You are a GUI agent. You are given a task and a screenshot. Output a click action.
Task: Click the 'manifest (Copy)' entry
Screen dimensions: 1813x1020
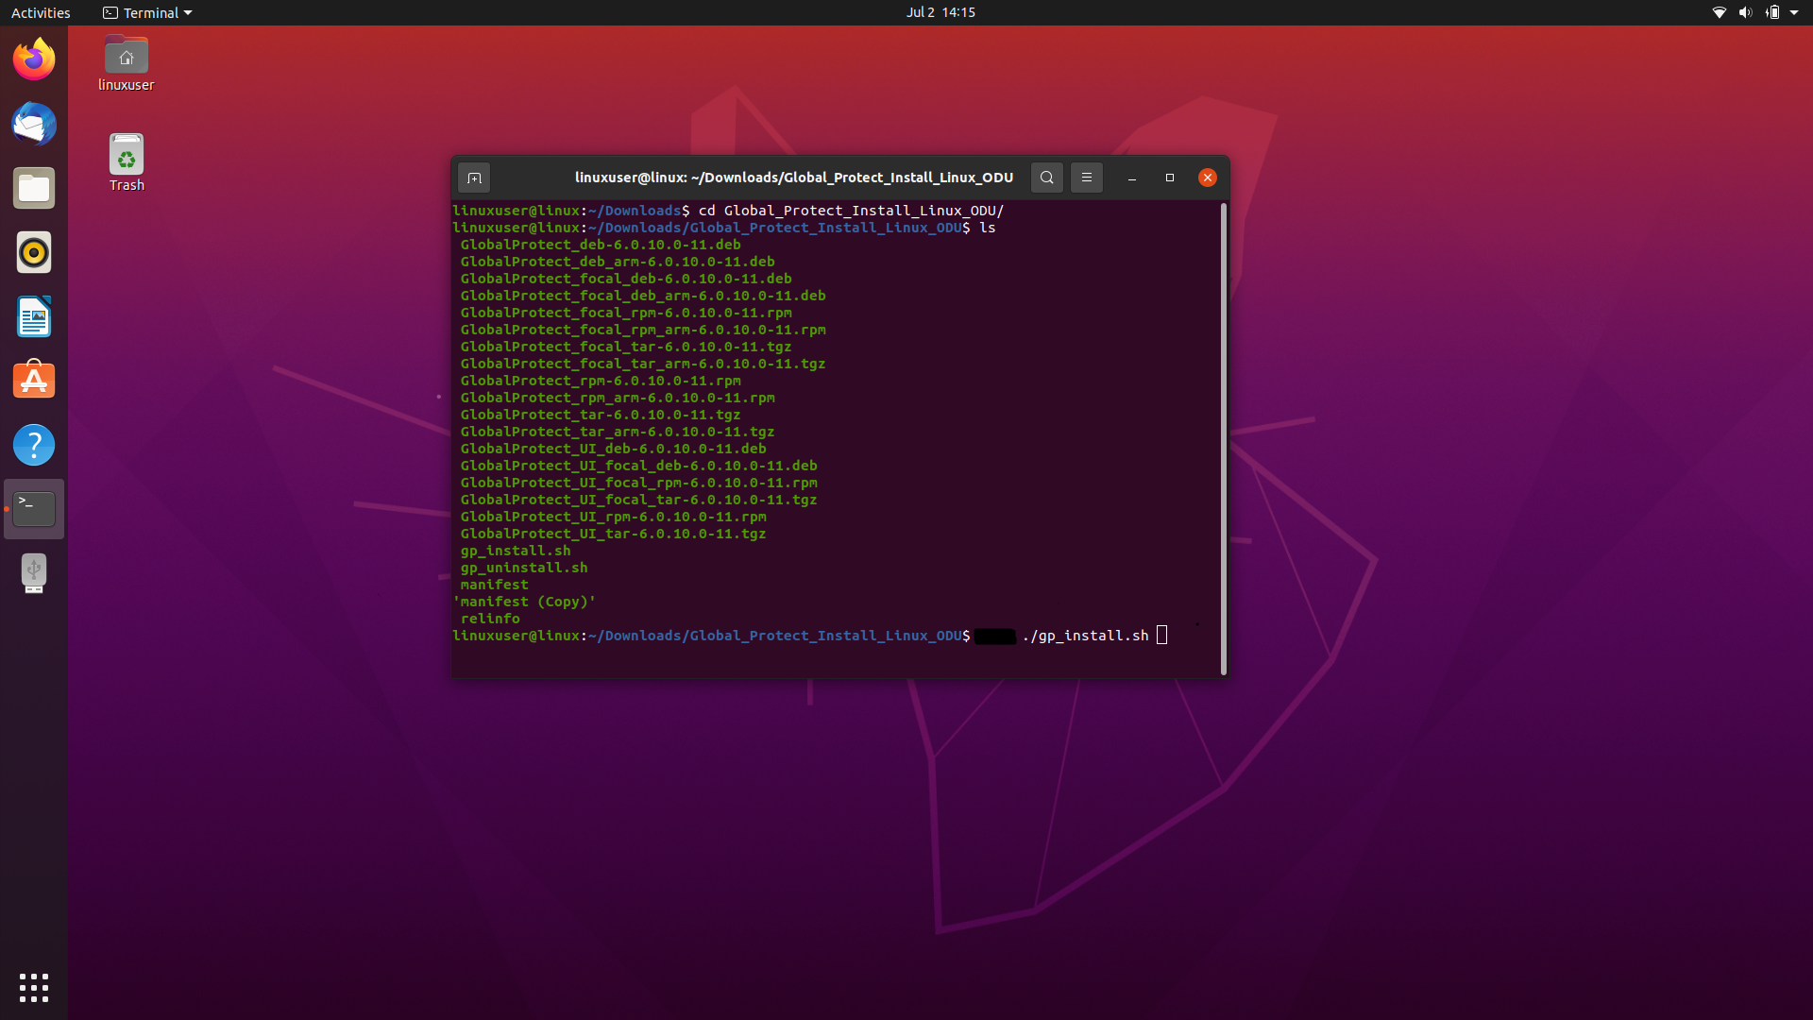click(524, 602)
